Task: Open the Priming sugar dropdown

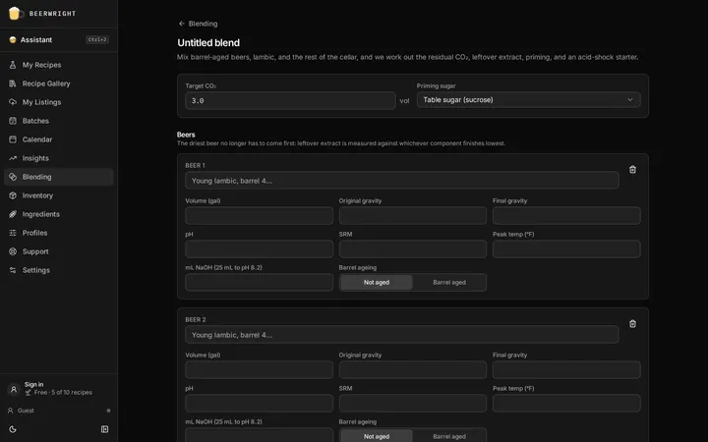Action: pos(528,99)
